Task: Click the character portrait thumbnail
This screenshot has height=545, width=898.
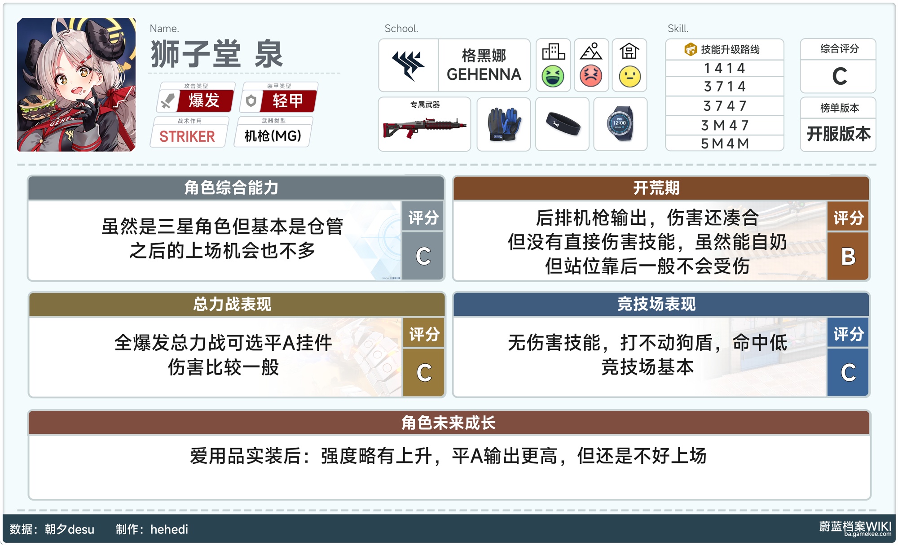Action: point(76,85)
